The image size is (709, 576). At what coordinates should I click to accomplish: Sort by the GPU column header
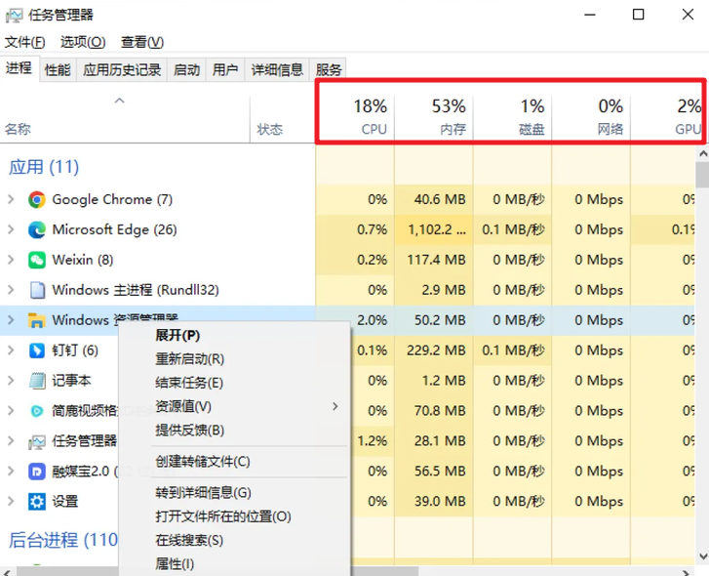[x=666, y=119]
